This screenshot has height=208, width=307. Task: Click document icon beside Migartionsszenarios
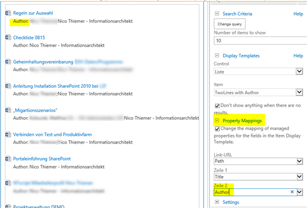coord(8,110)
